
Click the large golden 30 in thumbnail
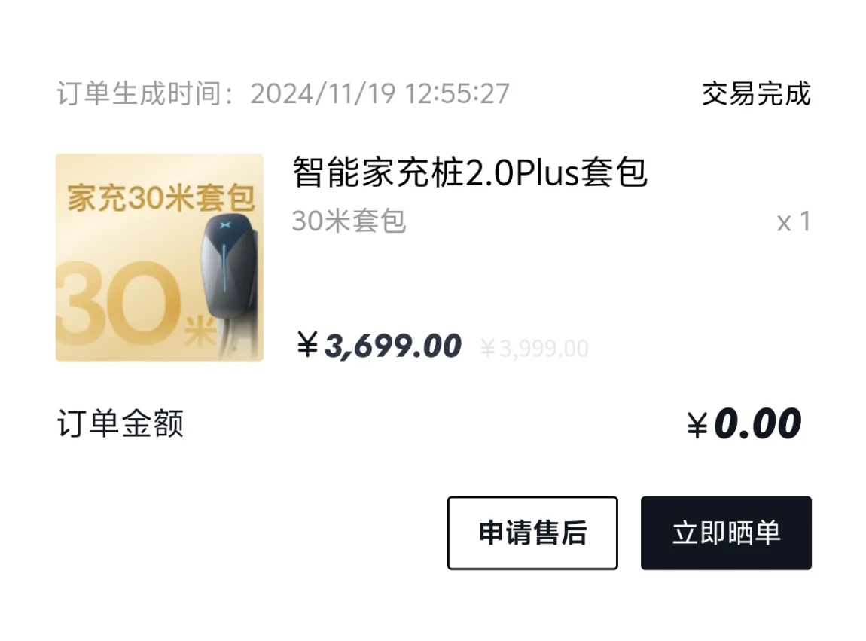[119, 302]
